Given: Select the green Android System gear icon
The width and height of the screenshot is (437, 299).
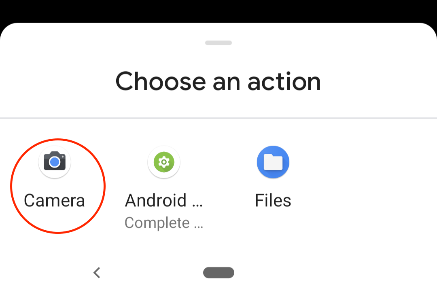Looking at the screenshot, I should [164, 162].
